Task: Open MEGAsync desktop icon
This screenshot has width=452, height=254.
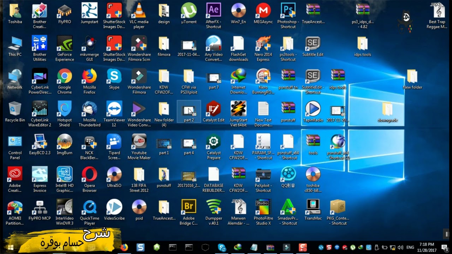Action: pyautogui.click(x=263, y=11)
